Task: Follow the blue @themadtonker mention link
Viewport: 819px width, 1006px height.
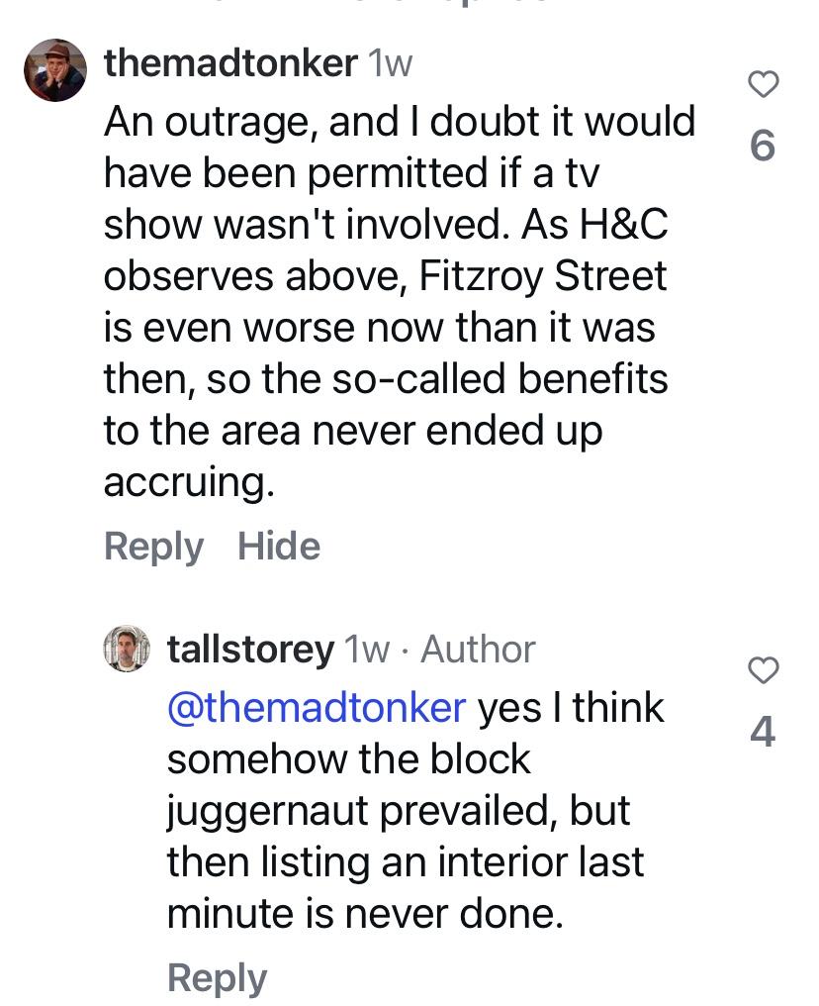Action: pyautogui.click(x=317, y=708)
